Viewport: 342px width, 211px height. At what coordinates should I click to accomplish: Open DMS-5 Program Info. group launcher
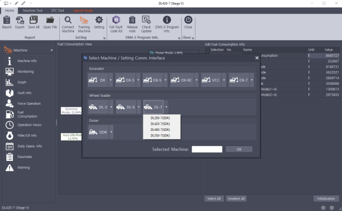click(179, 38)
